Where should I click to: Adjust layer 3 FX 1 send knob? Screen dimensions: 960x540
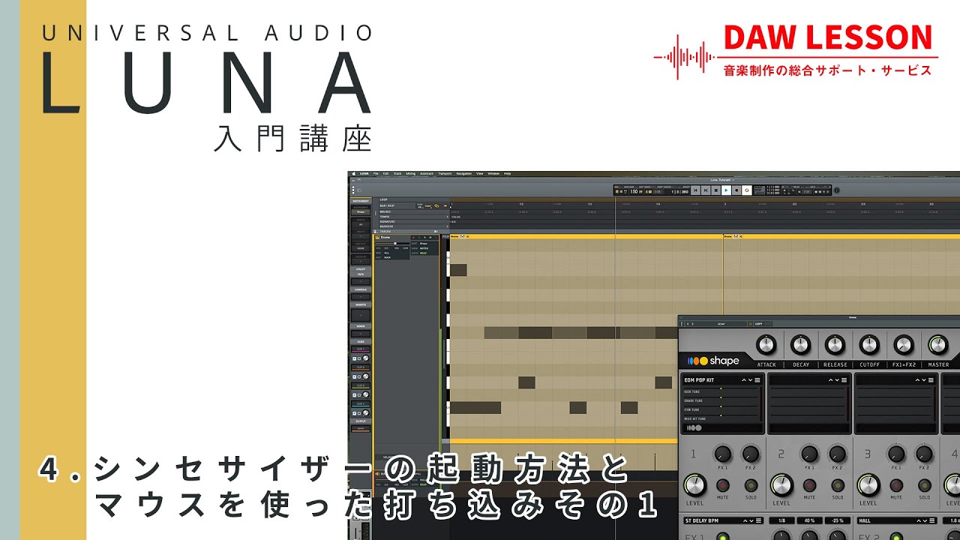pyautogui.click(x=896, y=454)
